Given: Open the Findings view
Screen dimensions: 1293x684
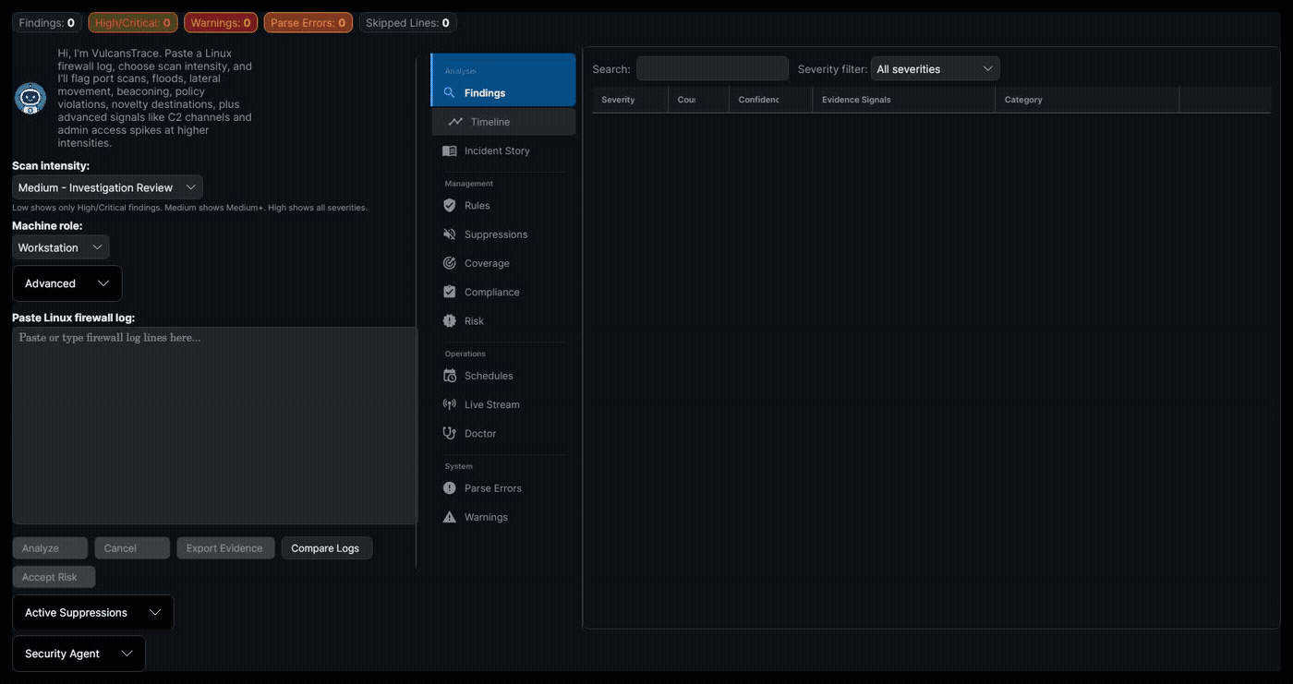Looking at the screenshot, I should click(503, 92).
